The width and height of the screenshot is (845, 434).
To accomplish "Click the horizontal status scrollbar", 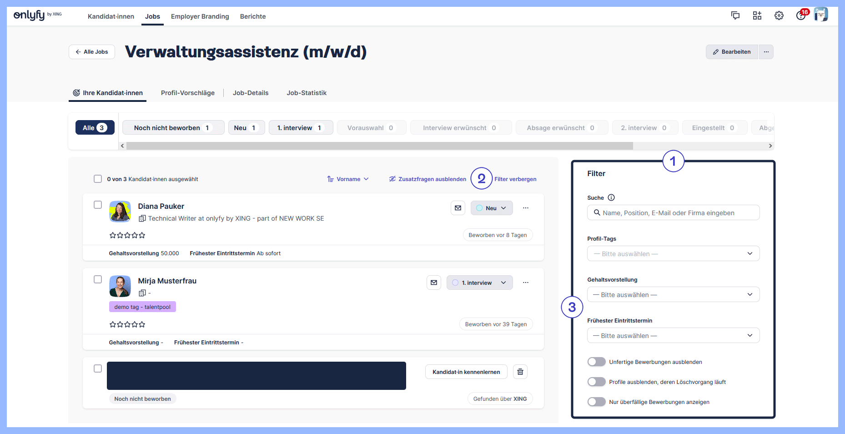I will coord(379,146).
